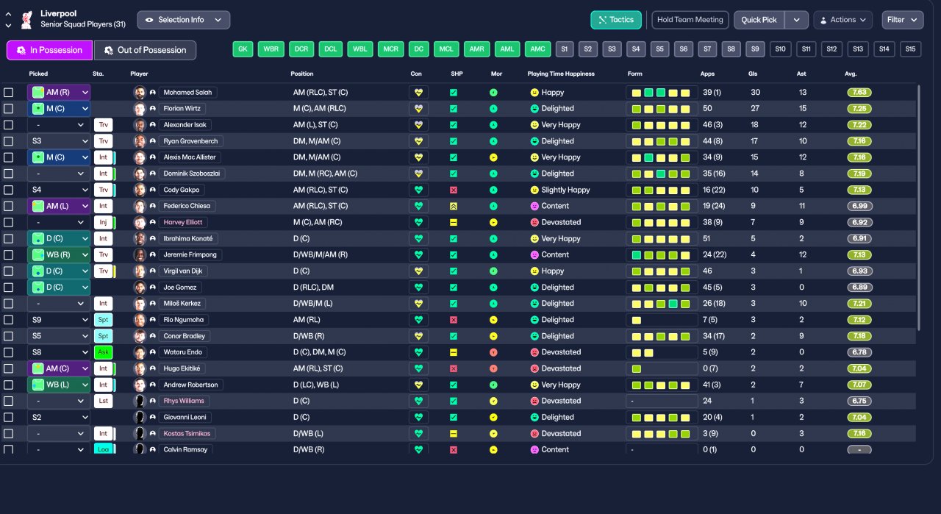Open Jeremie Frimpong's WB (R) picked dropdown
The image size is (941, 514).
[59, 254]
